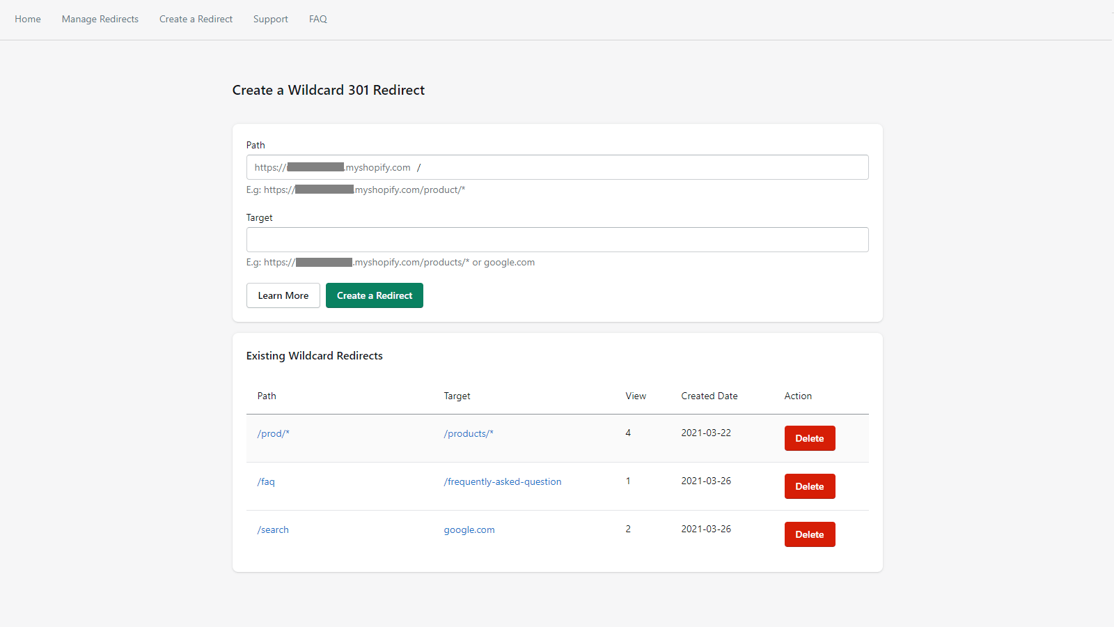The image size is (1114, 627).
Task: Open the /prod/* path link
Action: pos(273,433)
